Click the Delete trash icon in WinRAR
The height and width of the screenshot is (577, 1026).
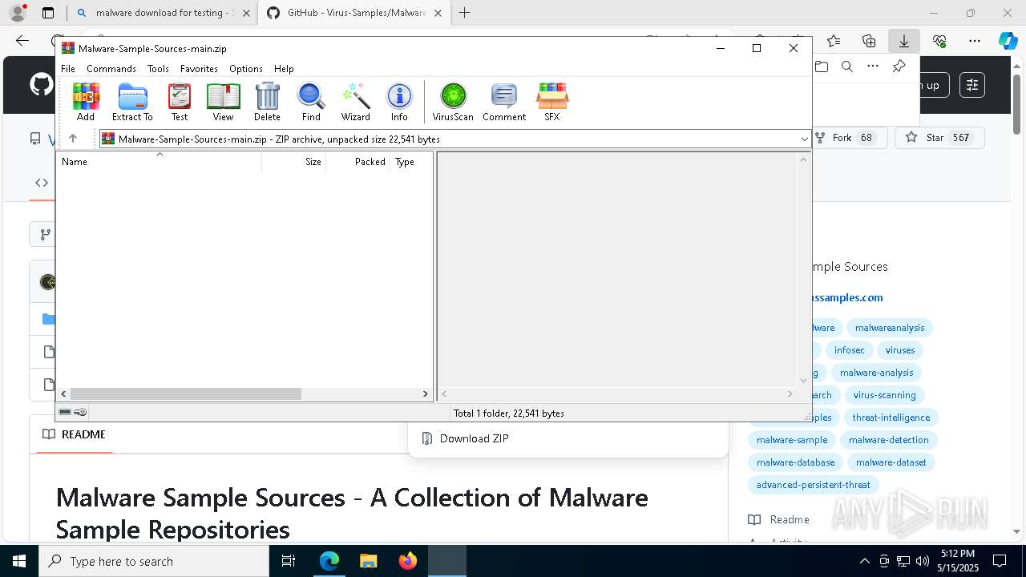coord(267,102)
